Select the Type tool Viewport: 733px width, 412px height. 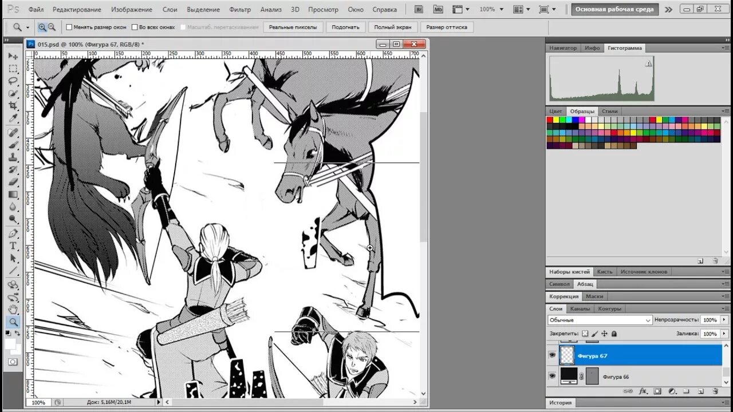click(x=13, y=246)
